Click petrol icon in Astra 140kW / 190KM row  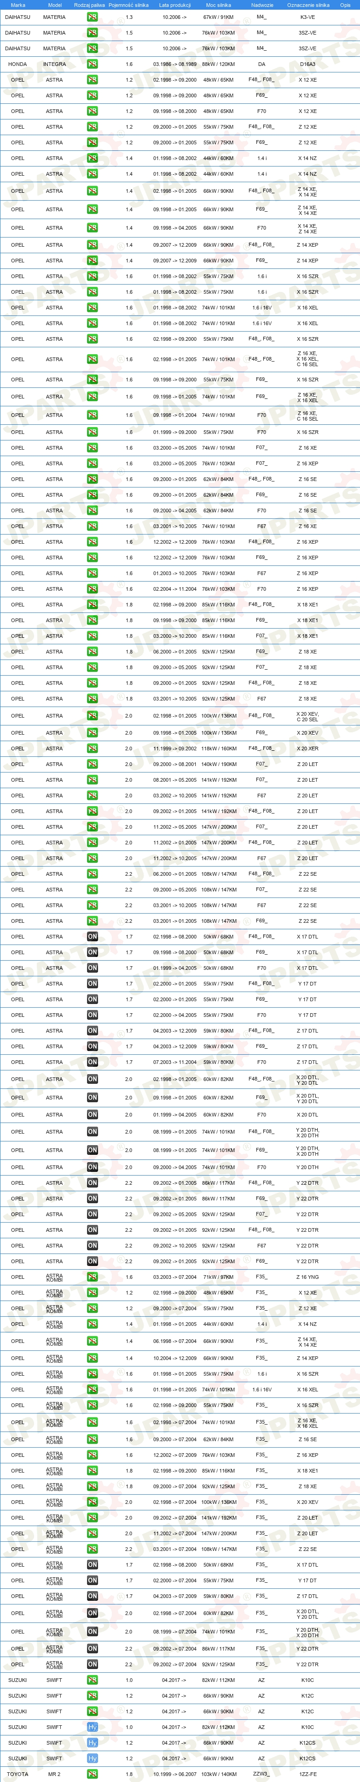[x=92, y=765]
